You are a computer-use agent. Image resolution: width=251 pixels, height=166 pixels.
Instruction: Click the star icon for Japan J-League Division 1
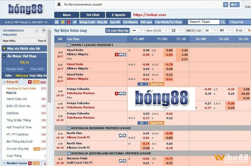click(69, 45)
